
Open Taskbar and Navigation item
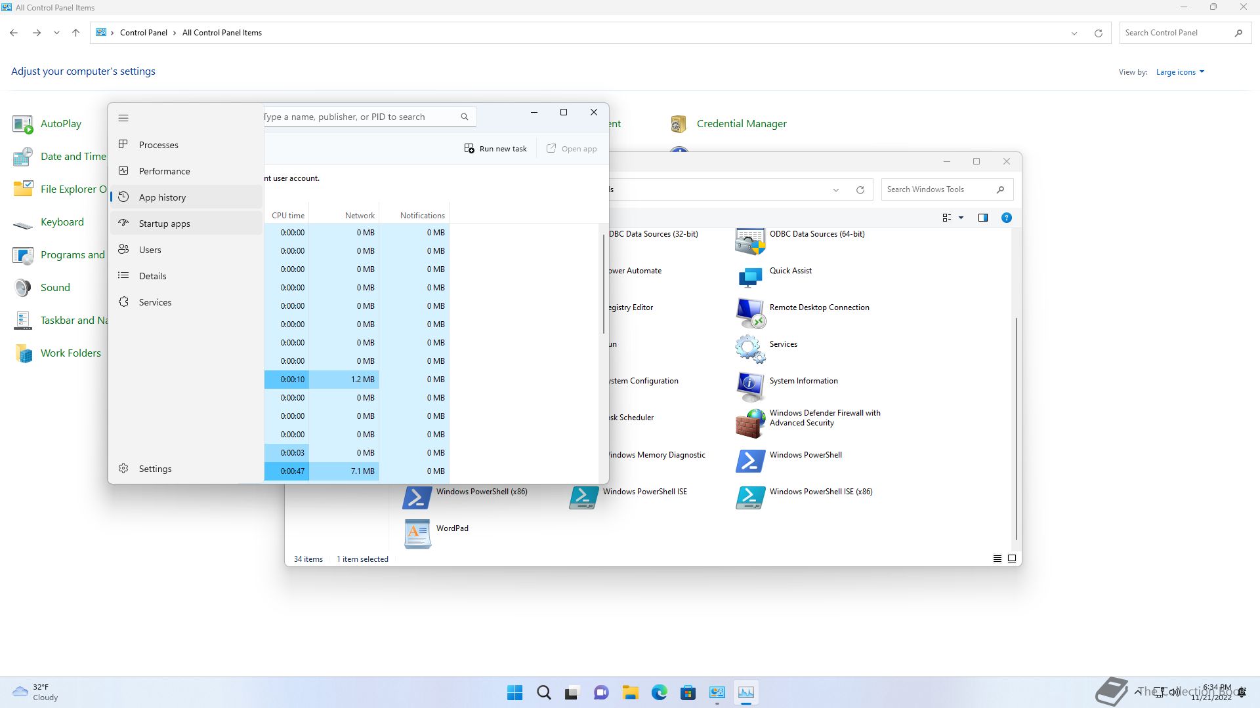pos(59,321)
